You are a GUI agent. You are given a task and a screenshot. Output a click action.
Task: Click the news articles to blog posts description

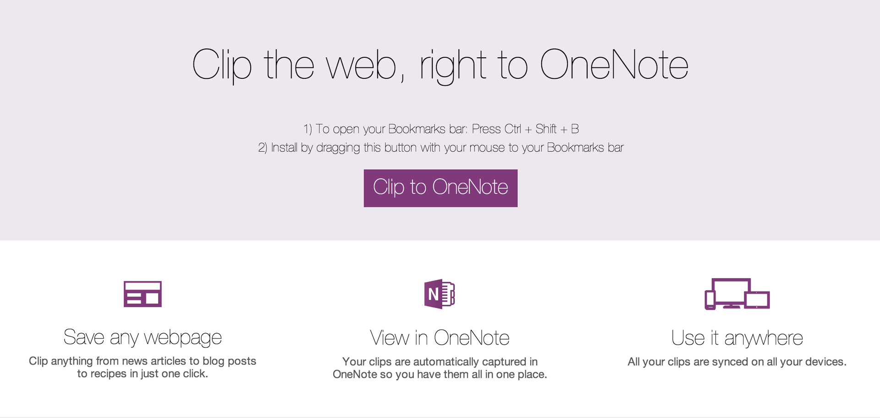(143, 367)
